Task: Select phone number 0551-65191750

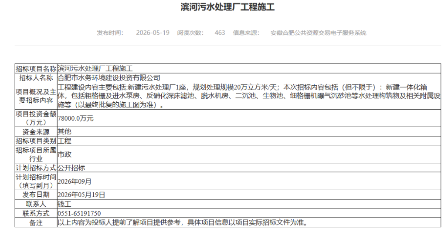Action: (79, 213)
